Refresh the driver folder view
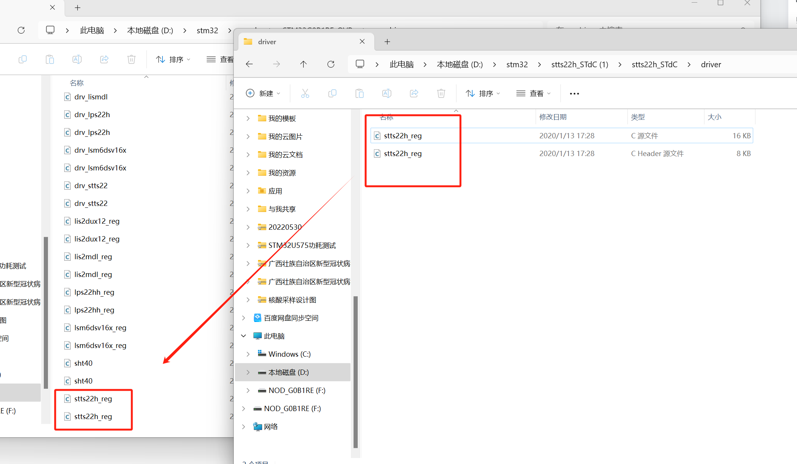Screen dimensions: 797x464 [331, 64]
